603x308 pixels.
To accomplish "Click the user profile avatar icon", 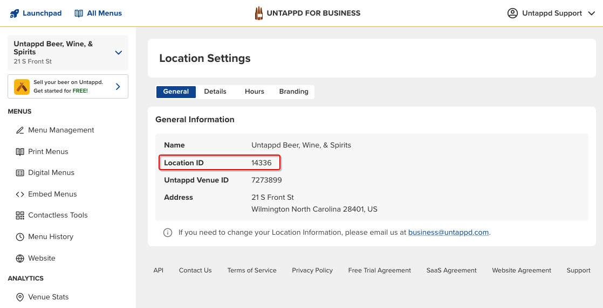I will [x=512, y=13].
